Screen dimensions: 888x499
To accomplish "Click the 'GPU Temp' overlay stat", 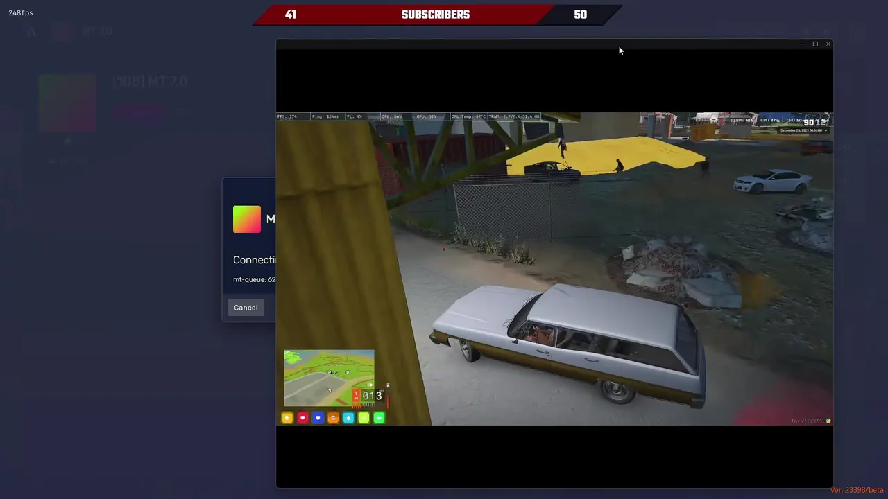I will click(468, 116).
